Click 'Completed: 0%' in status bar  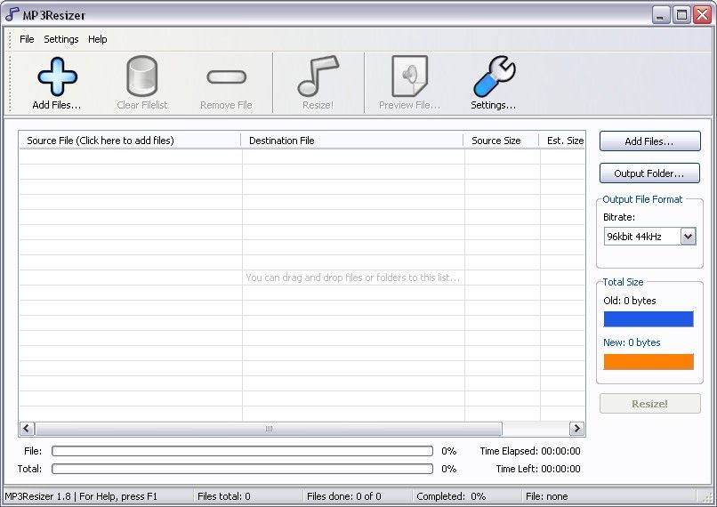451,496
